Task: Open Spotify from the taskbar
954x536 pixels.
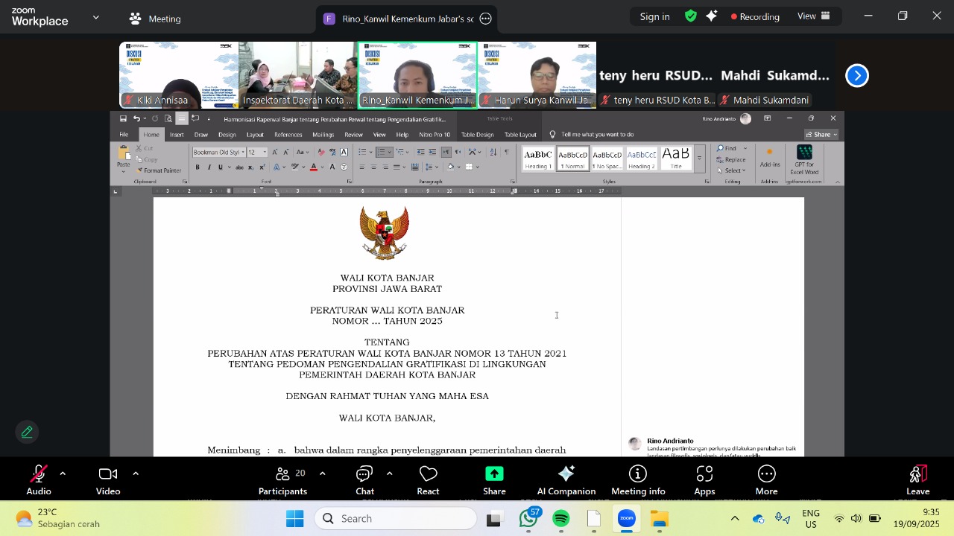Action: coord(561,519)
